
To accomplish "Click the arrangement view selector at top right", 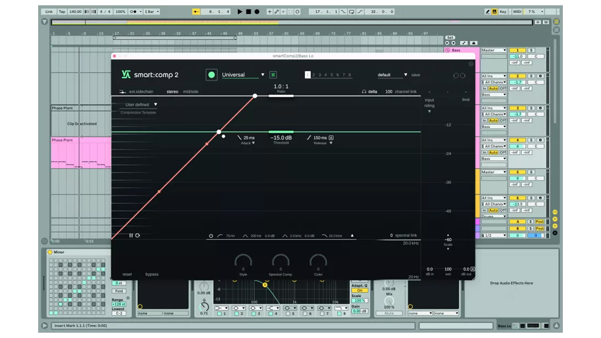I will point(556,22).
